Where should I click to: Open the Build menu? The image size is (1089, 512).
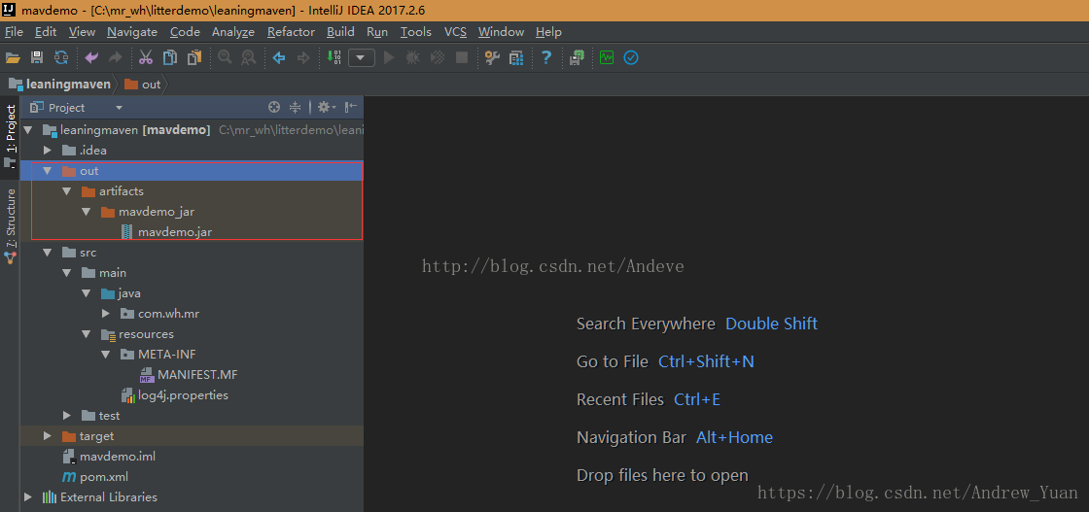[340, 32]
